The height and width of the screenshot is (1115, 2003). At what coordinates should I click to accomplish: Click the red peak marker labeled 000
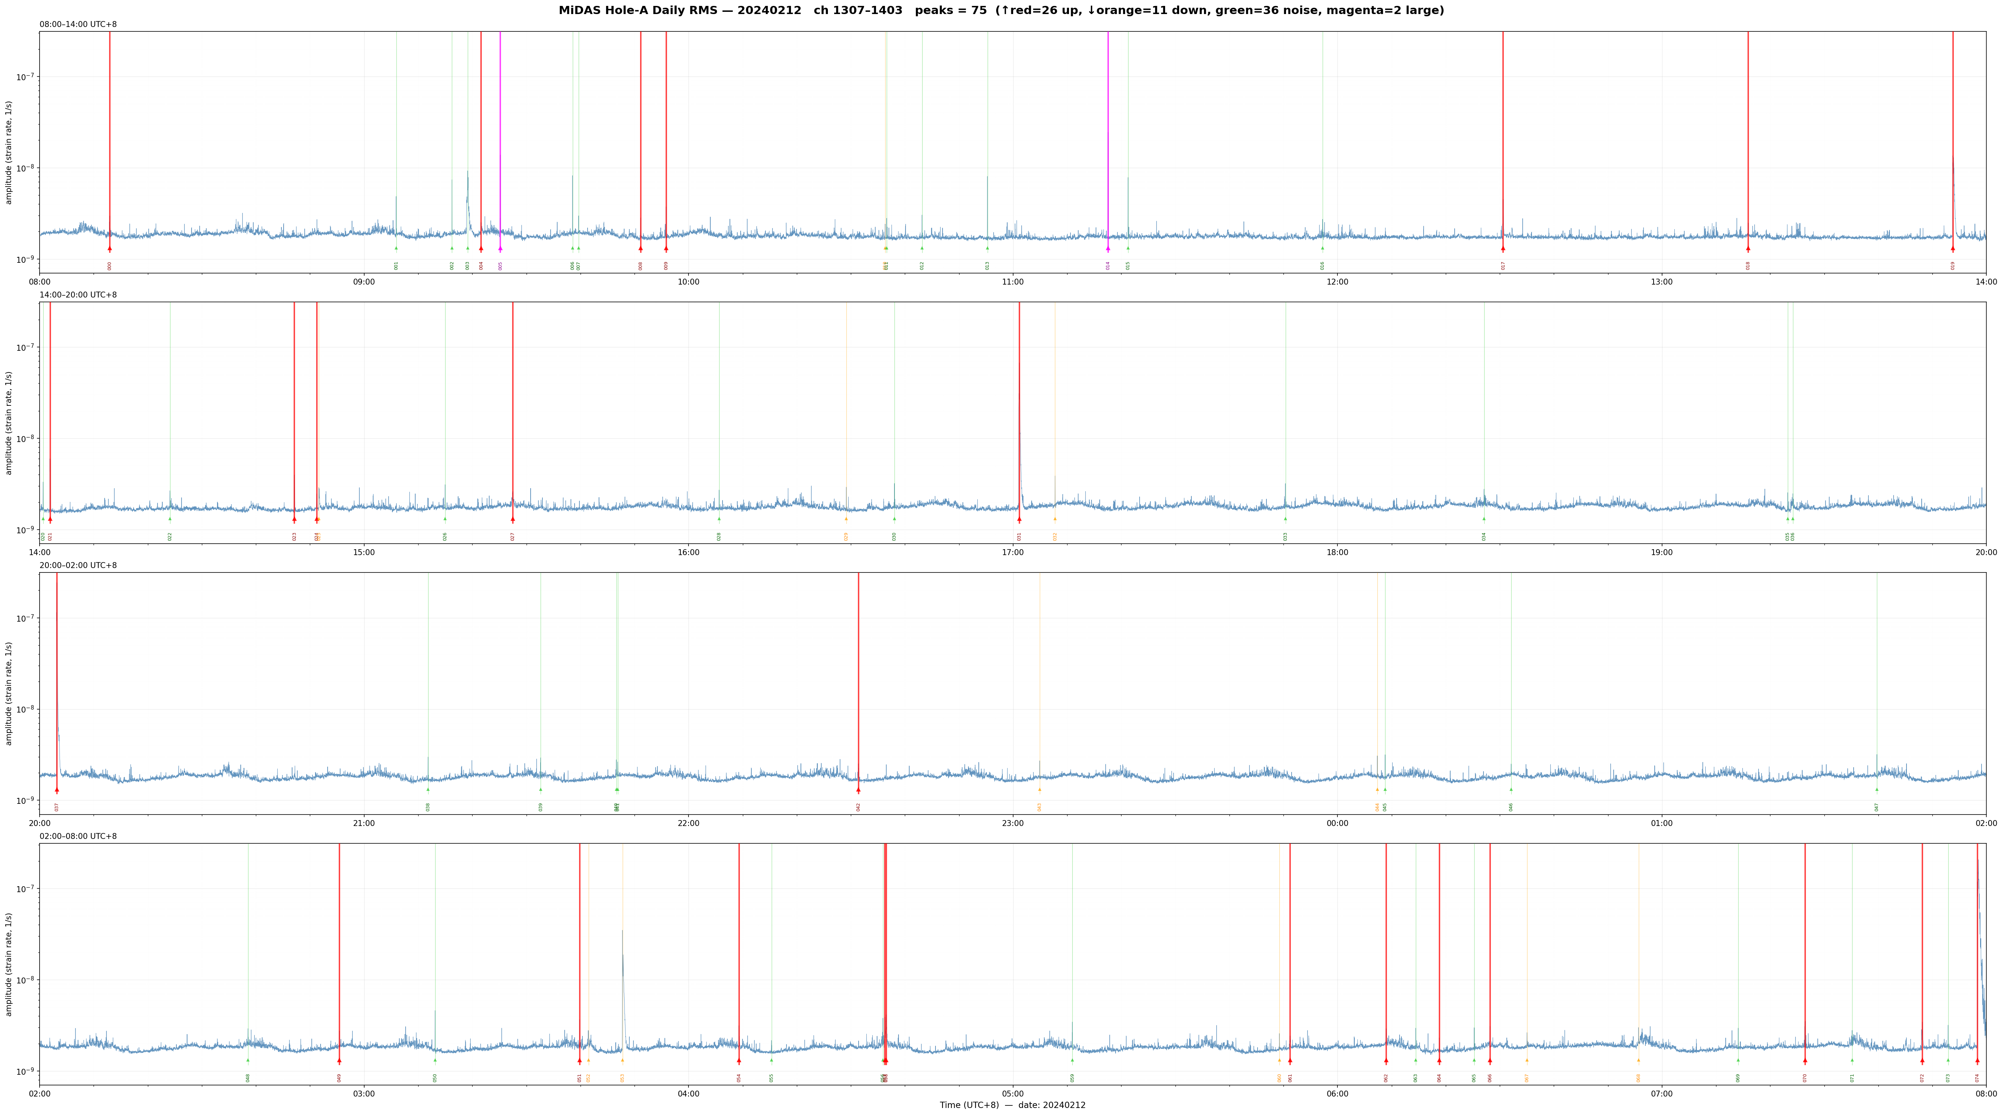coord(110,249)
